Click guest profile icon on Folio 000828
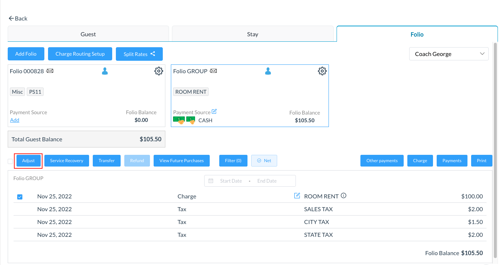Screen dimensions: 499x265 click(105, 71)
